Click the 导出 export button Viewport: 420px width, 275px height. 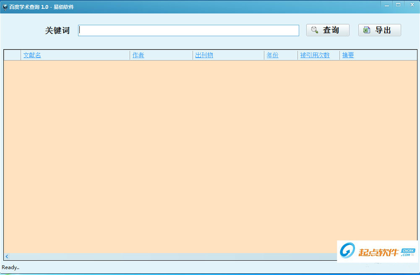point(380,30)
